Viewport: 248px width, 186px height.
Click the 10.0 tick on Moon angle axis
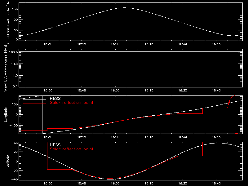[14, 64]
